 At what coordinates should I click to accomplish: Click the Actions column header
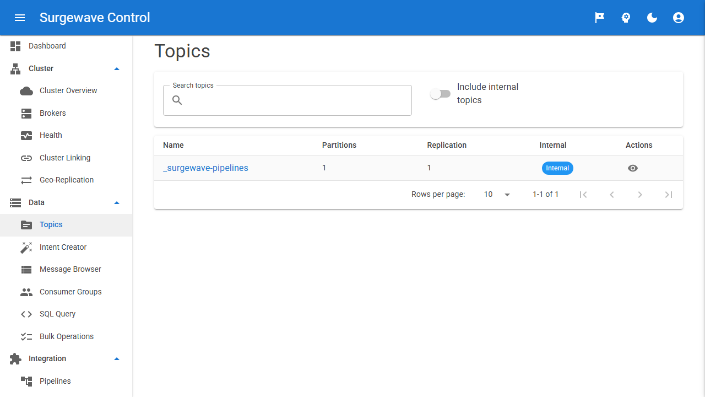coord(639,146)
